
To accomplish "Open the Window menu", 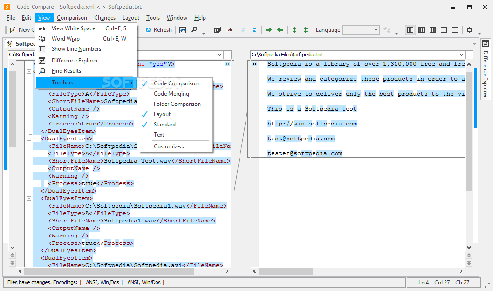I will pos(177,18).
